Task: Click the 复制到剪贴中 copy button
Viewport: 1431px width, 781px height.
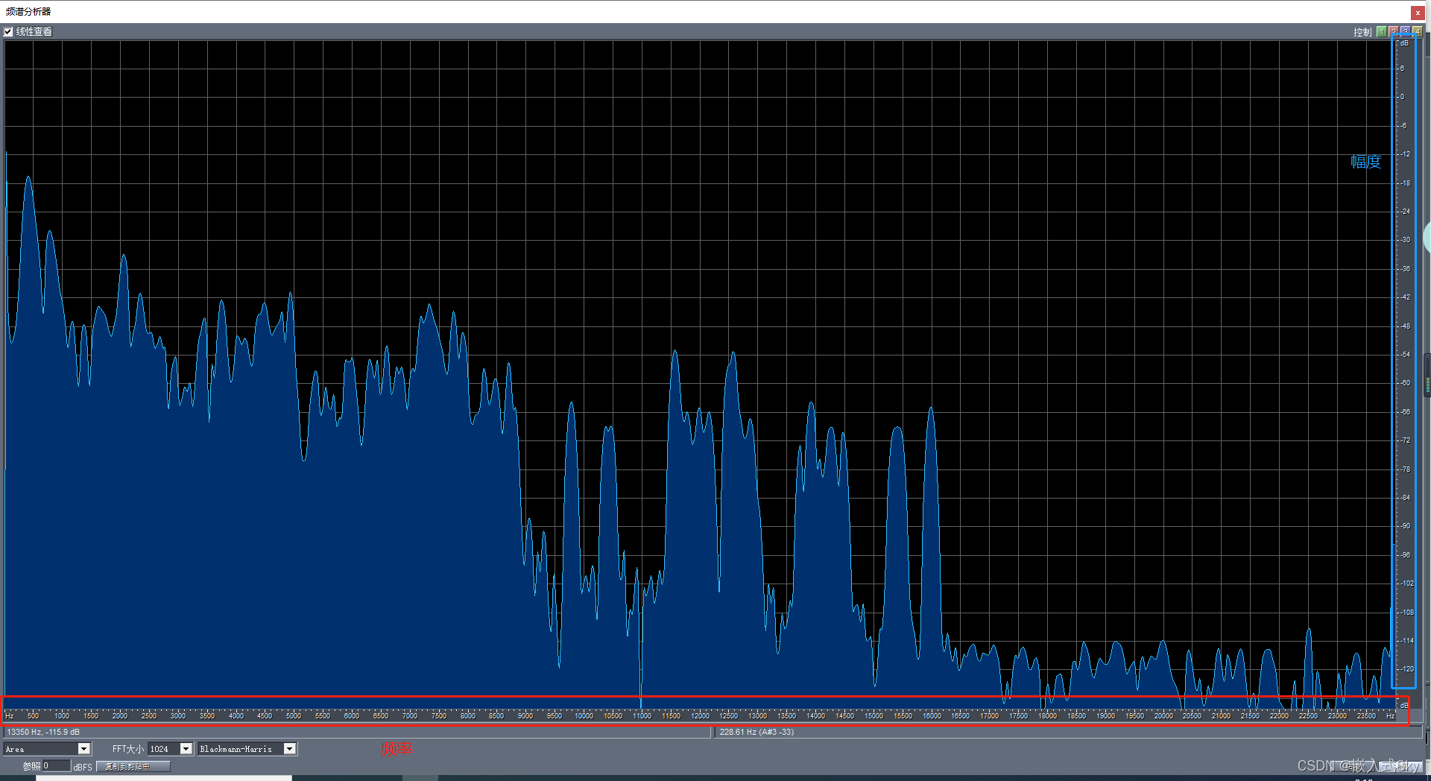Action: 133,766
